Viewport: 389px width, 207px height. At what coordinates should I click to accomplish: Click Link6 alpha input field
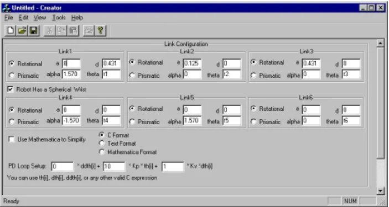click(311, 120)
